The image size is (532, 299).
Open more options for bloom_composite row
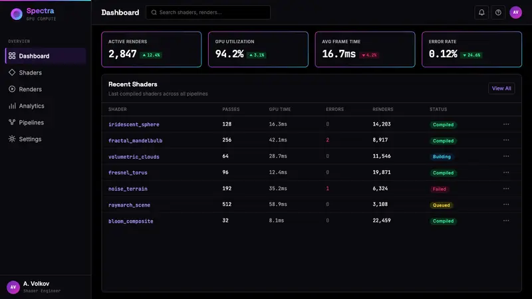pos(506,221)
